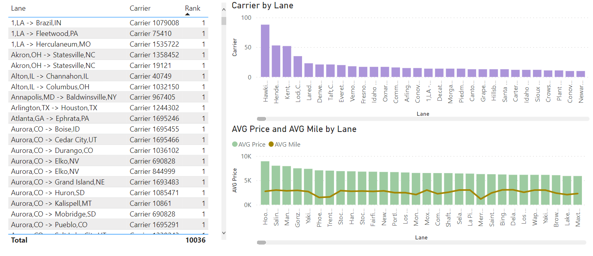Sort the table by the Rank column
This screenshot has height=256, width=593.
(192, 8)
